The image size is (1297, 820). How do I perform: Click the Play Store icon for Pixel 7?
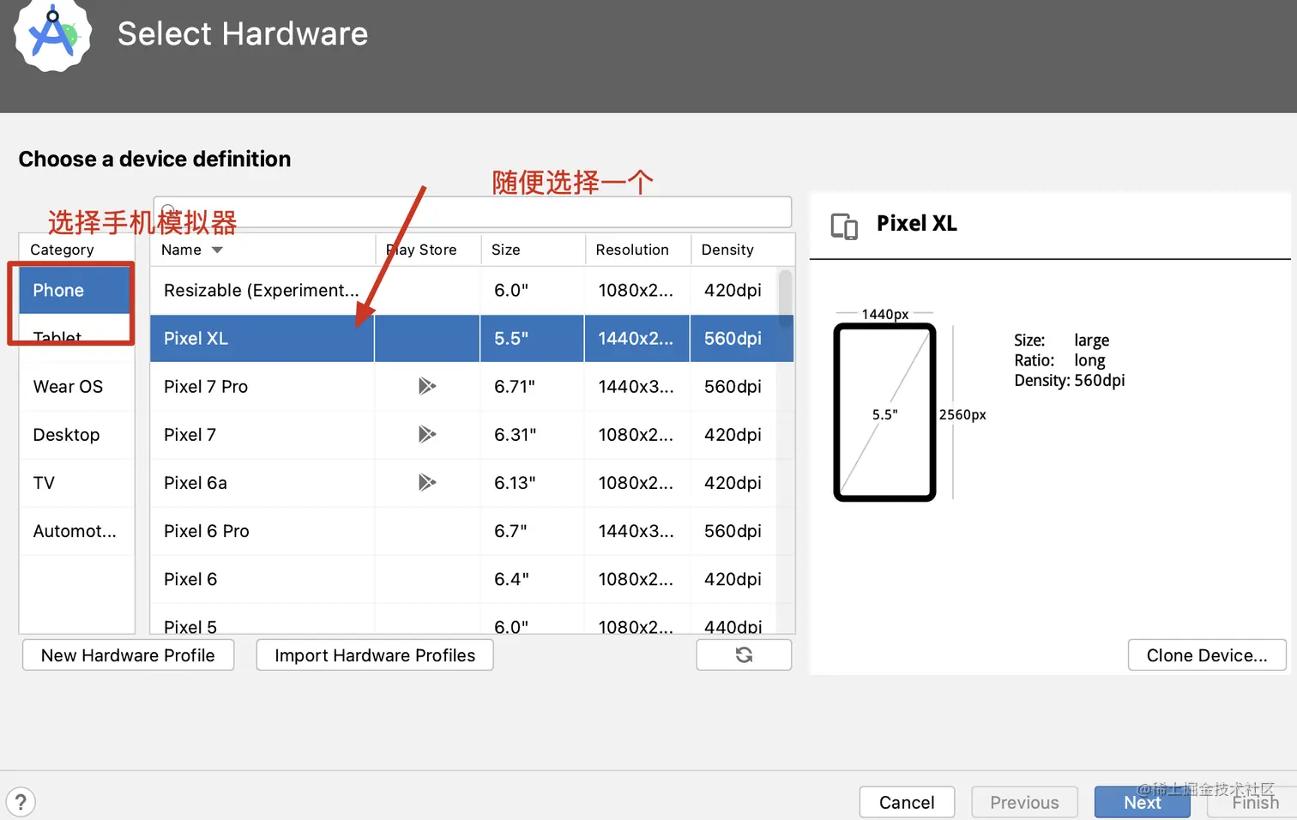coord(426,434)
